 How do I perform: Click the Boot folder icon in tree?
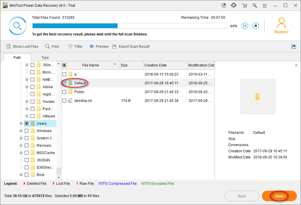click(33, 175)
